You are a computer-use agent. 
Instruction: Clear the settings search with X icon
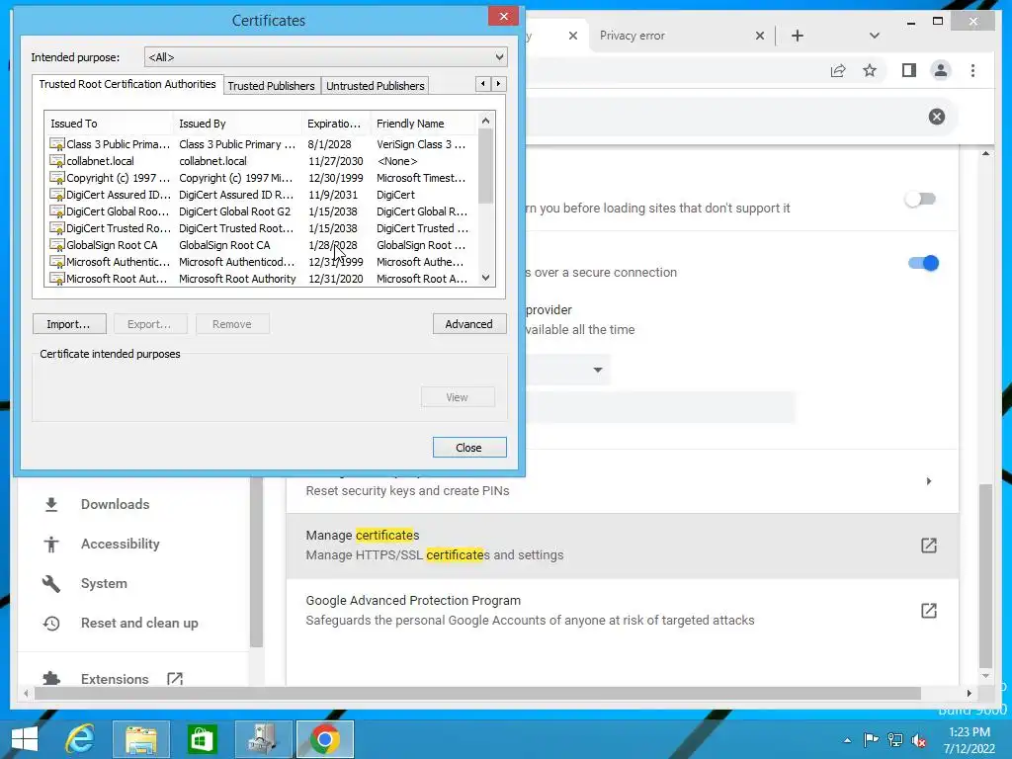pyautogui.click(x=937, y=117)
